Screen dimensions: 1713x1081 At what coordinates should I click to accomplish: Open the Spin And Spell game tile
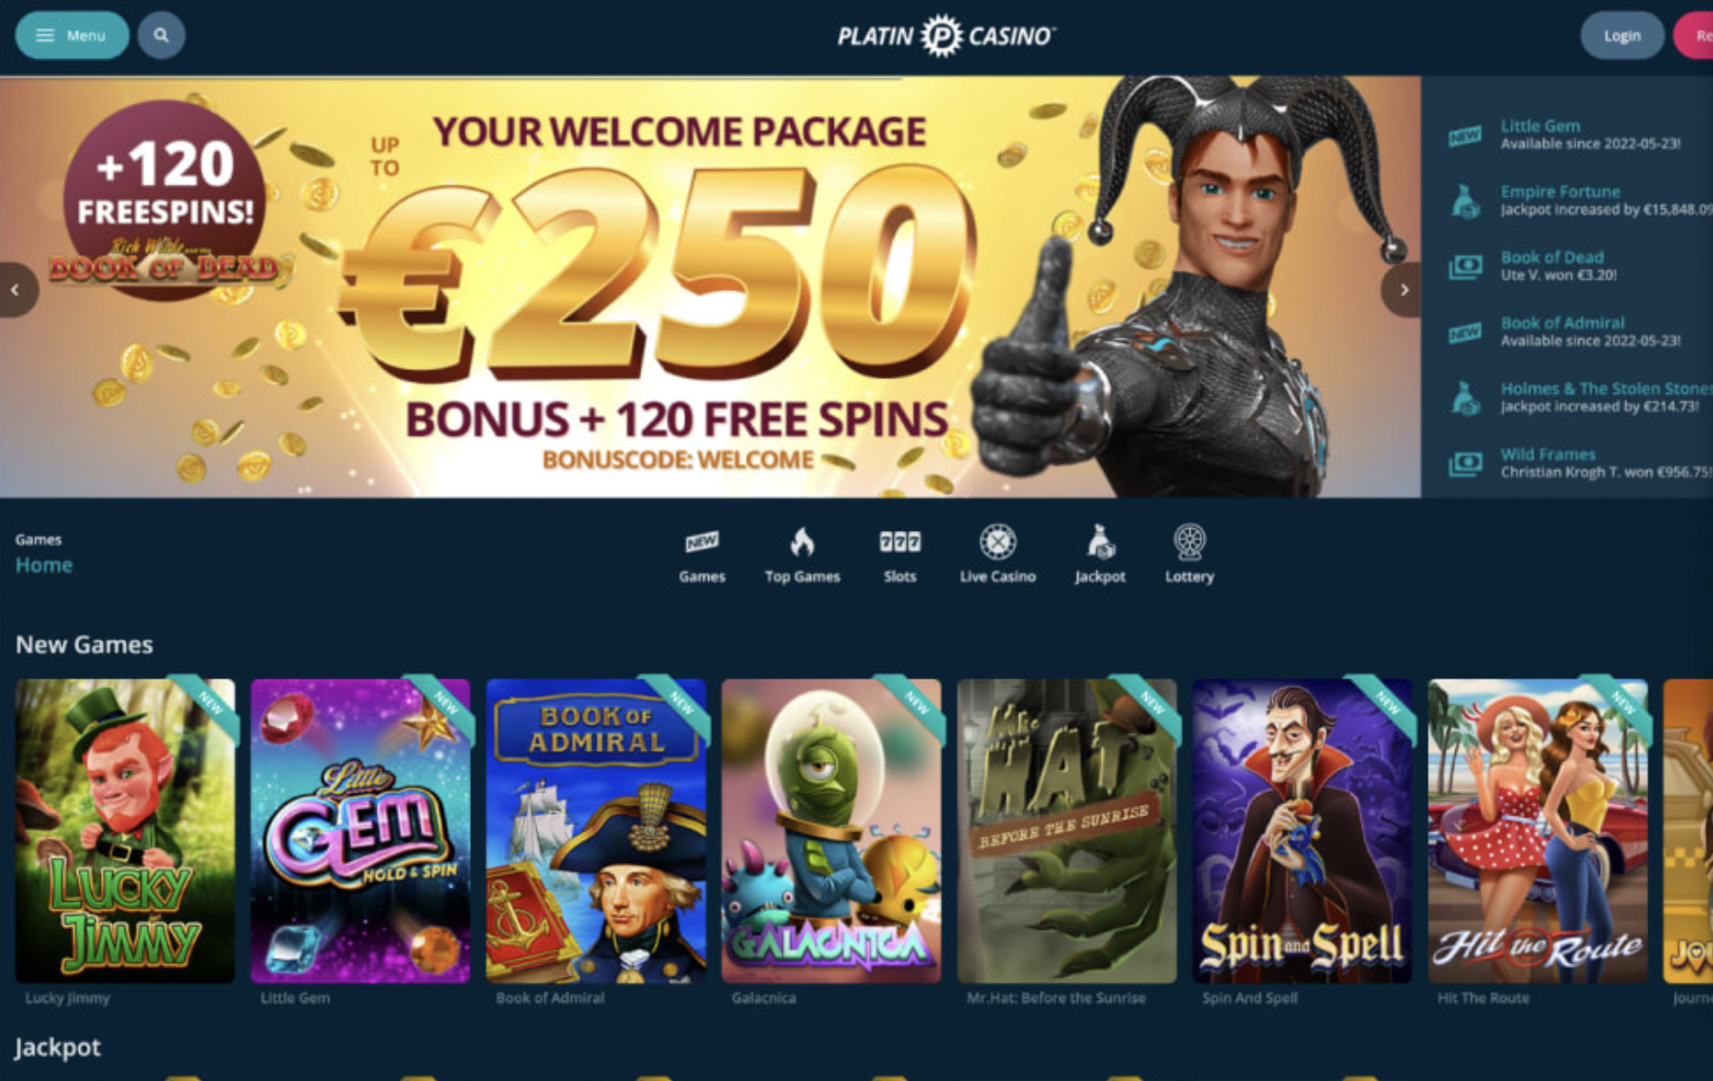1303,831
